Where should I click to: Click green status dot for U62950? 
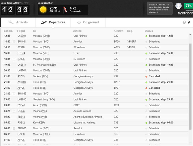[x=146, y=100]
